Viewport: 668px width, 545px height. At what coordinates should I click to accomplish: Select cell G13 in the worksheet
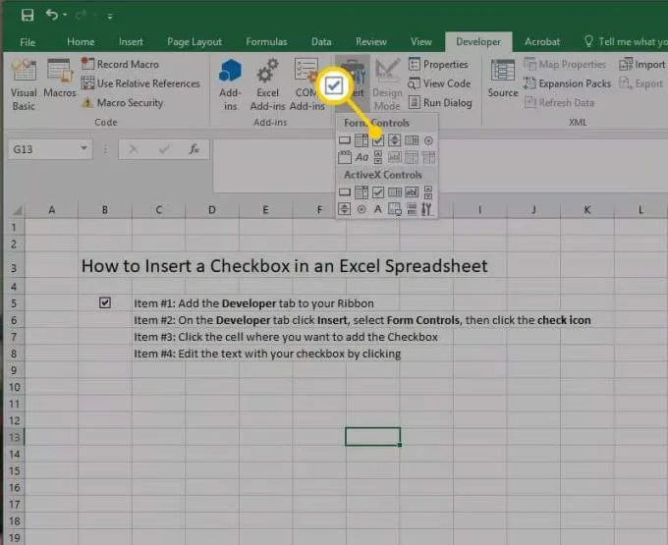tap(372, 436)
